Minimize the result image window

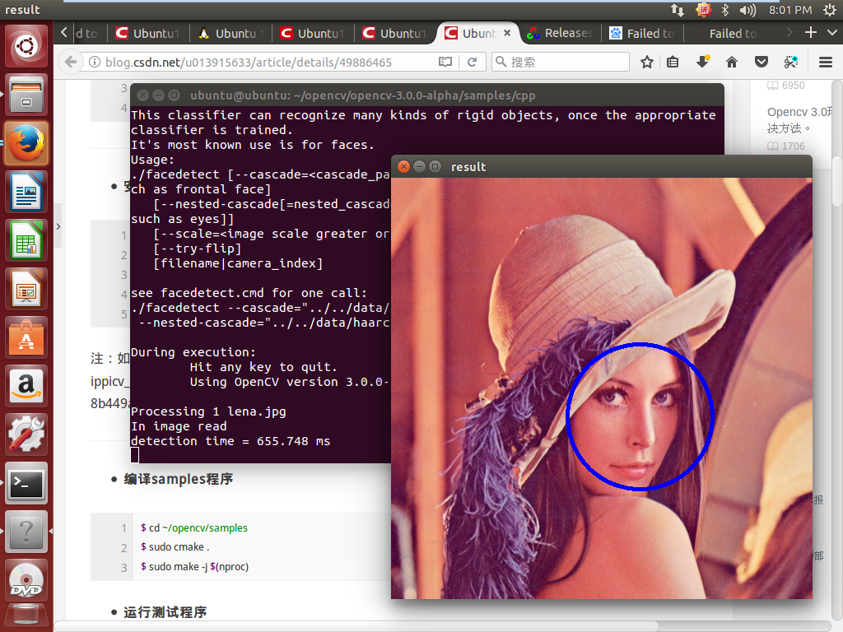(x=420, y=166)
